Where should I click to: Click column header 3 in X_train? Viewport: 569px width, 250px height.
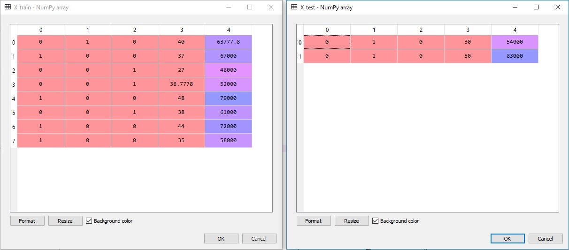pyautogui.click(x=181, y=30)
